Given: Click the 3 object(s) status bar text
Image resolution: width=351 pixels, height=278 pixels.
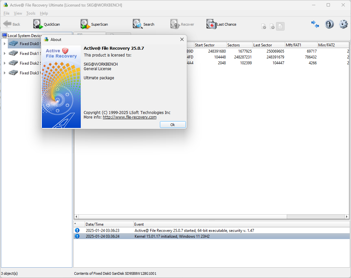Looking at the screenshot, I should coord(9,273).
